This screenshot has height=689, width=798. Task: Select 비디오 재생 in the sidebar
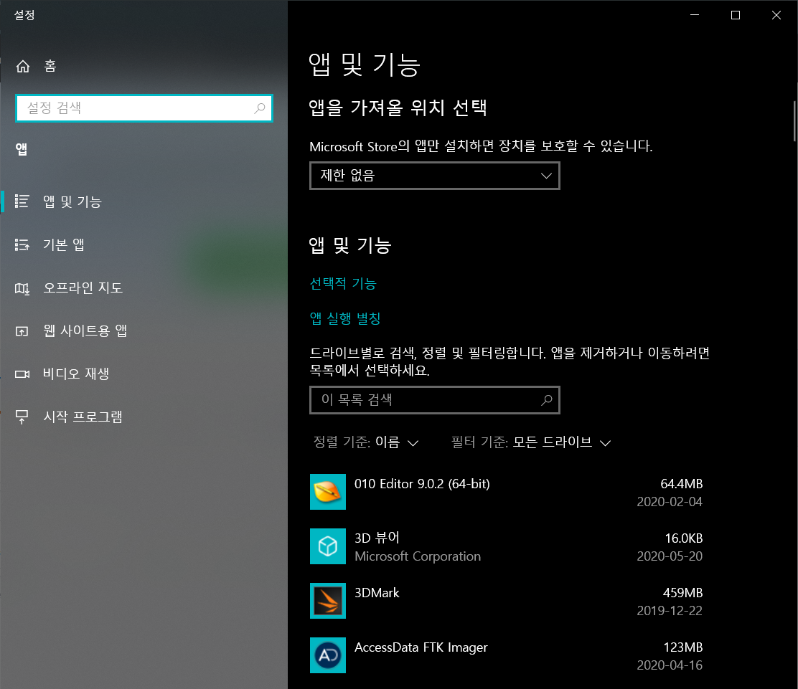pyautogui.click(x=144, y=374)
